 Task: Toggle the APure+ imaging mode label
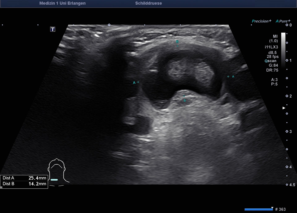283,21
